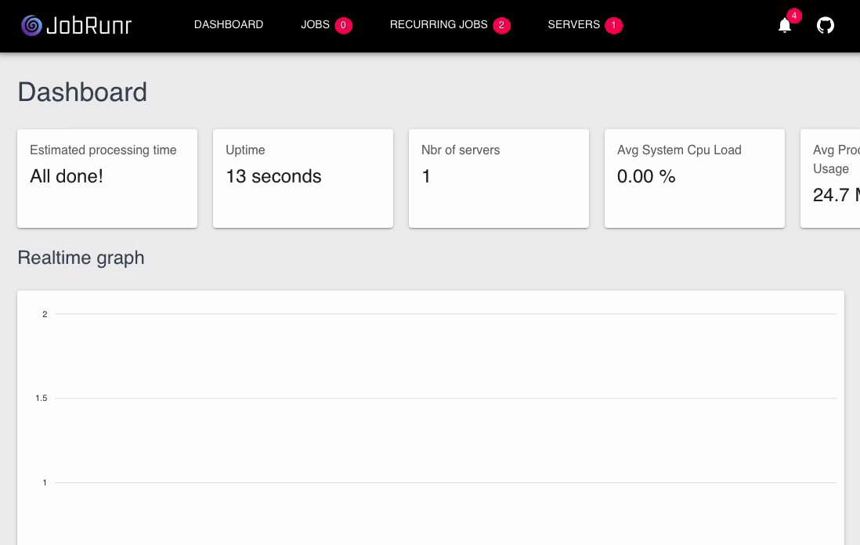The height and width of the screenshot is (545, 860).
Task: Click the JobRunr wordmark in the header
Action: 89,26
